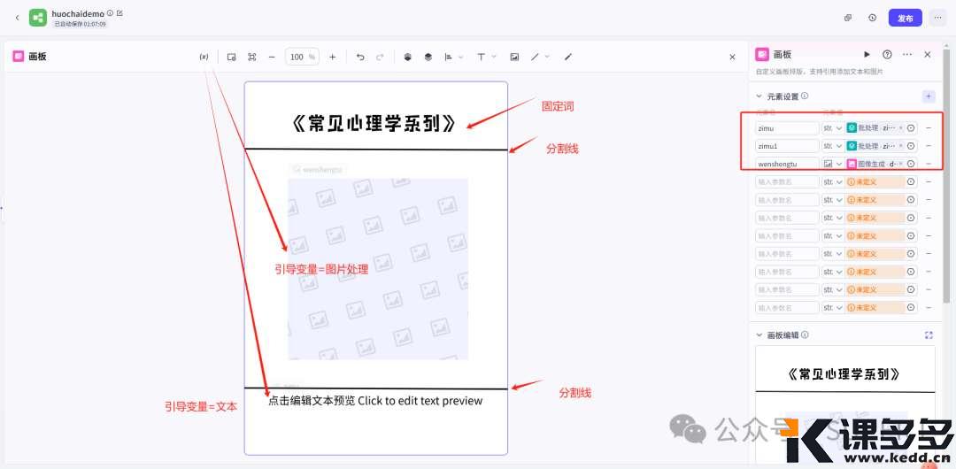Click the 100% zoom value field
The width and height of the screenshot is (956, 469).
[x=303, y=57]
